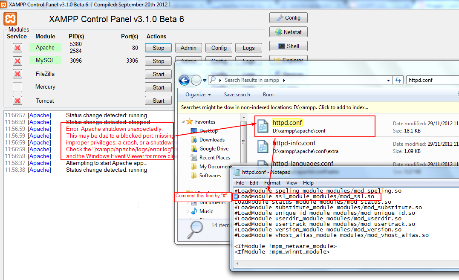
Task: Open Apache Admin page
Action: tap(188, 48)
